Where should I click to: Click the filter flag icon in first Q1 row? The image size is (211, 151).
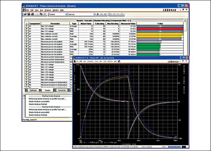tap(26, 26)
